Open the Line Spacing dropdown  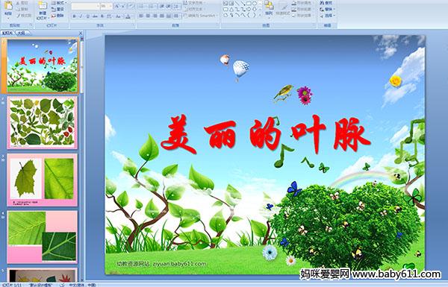pos(177,6)
